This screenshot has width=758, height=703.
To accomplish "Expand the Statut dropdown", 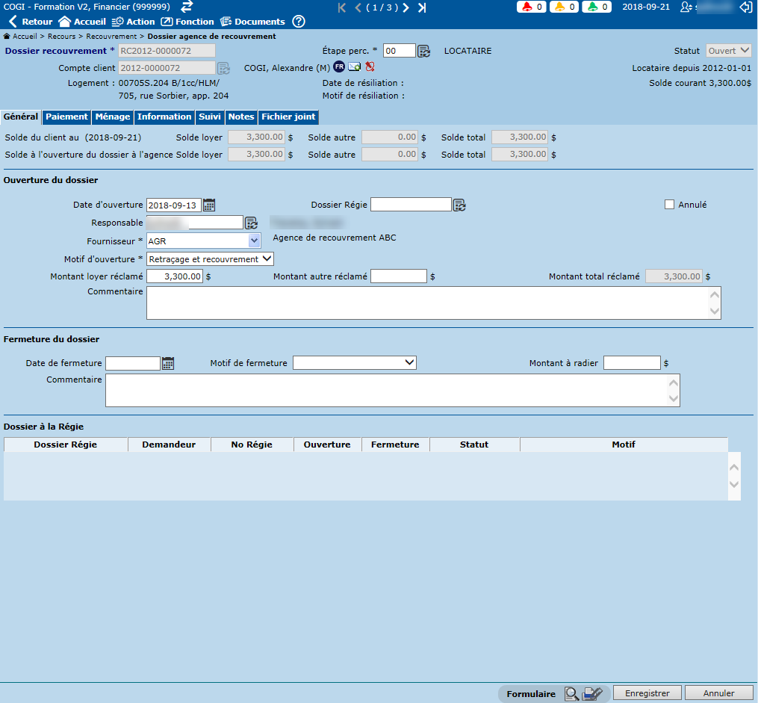I will [729, 51].
